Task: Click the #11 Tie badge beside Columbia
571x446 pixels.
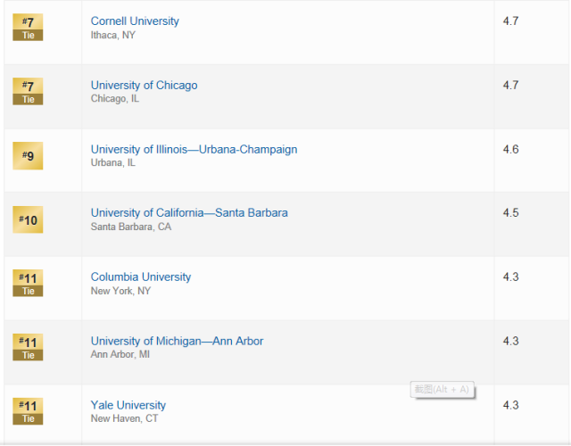Action: click(28, 284)
